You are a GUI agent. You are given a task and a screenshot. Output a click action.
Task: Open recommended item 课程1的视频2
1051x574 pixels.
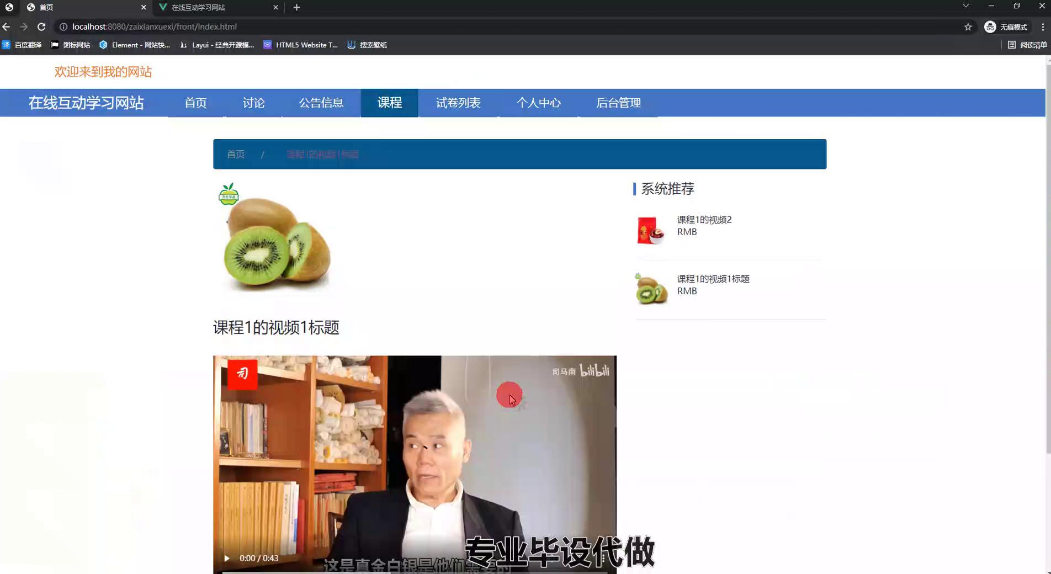click(704, 220)
